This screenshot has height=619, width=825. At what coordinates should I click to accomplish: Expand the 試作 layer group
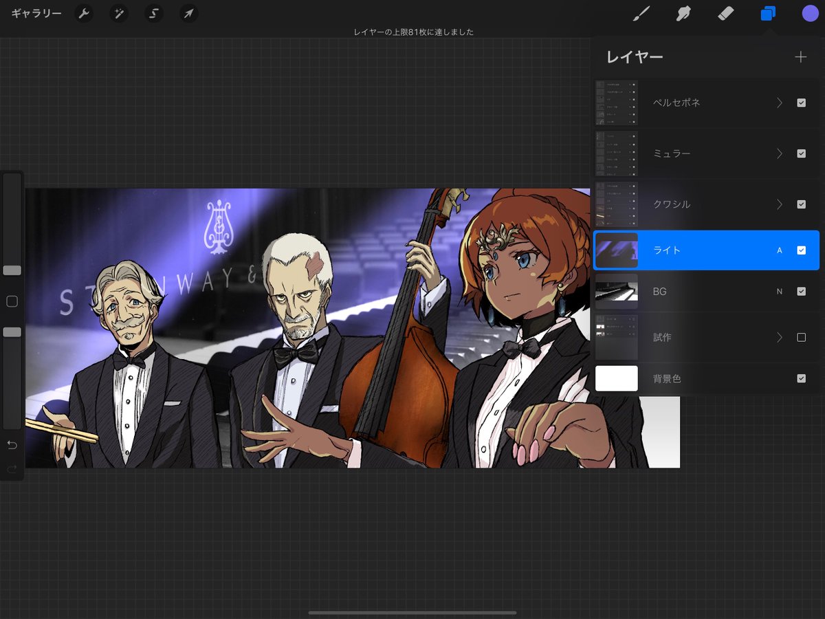click(x=780, y=337)
